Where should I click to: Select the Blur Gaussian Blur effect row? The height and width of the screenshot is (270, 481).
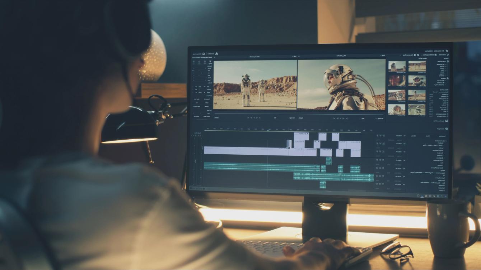(433, 183)
